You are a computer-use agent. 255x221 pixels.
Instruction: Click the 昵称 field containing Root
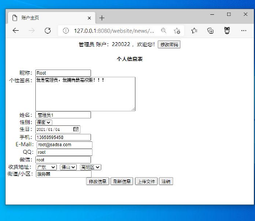point(63,73)
